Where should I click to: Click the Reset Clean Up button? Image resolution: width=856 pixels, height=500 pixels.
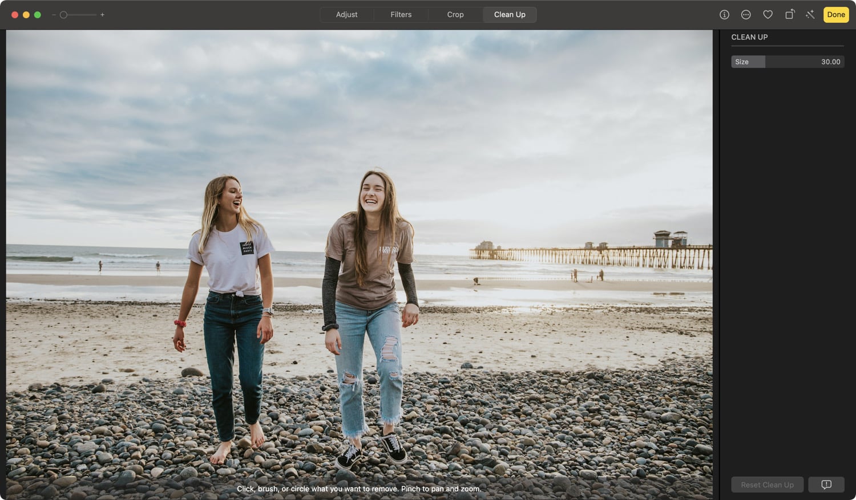pyautogui.click(x=767, y=485)
